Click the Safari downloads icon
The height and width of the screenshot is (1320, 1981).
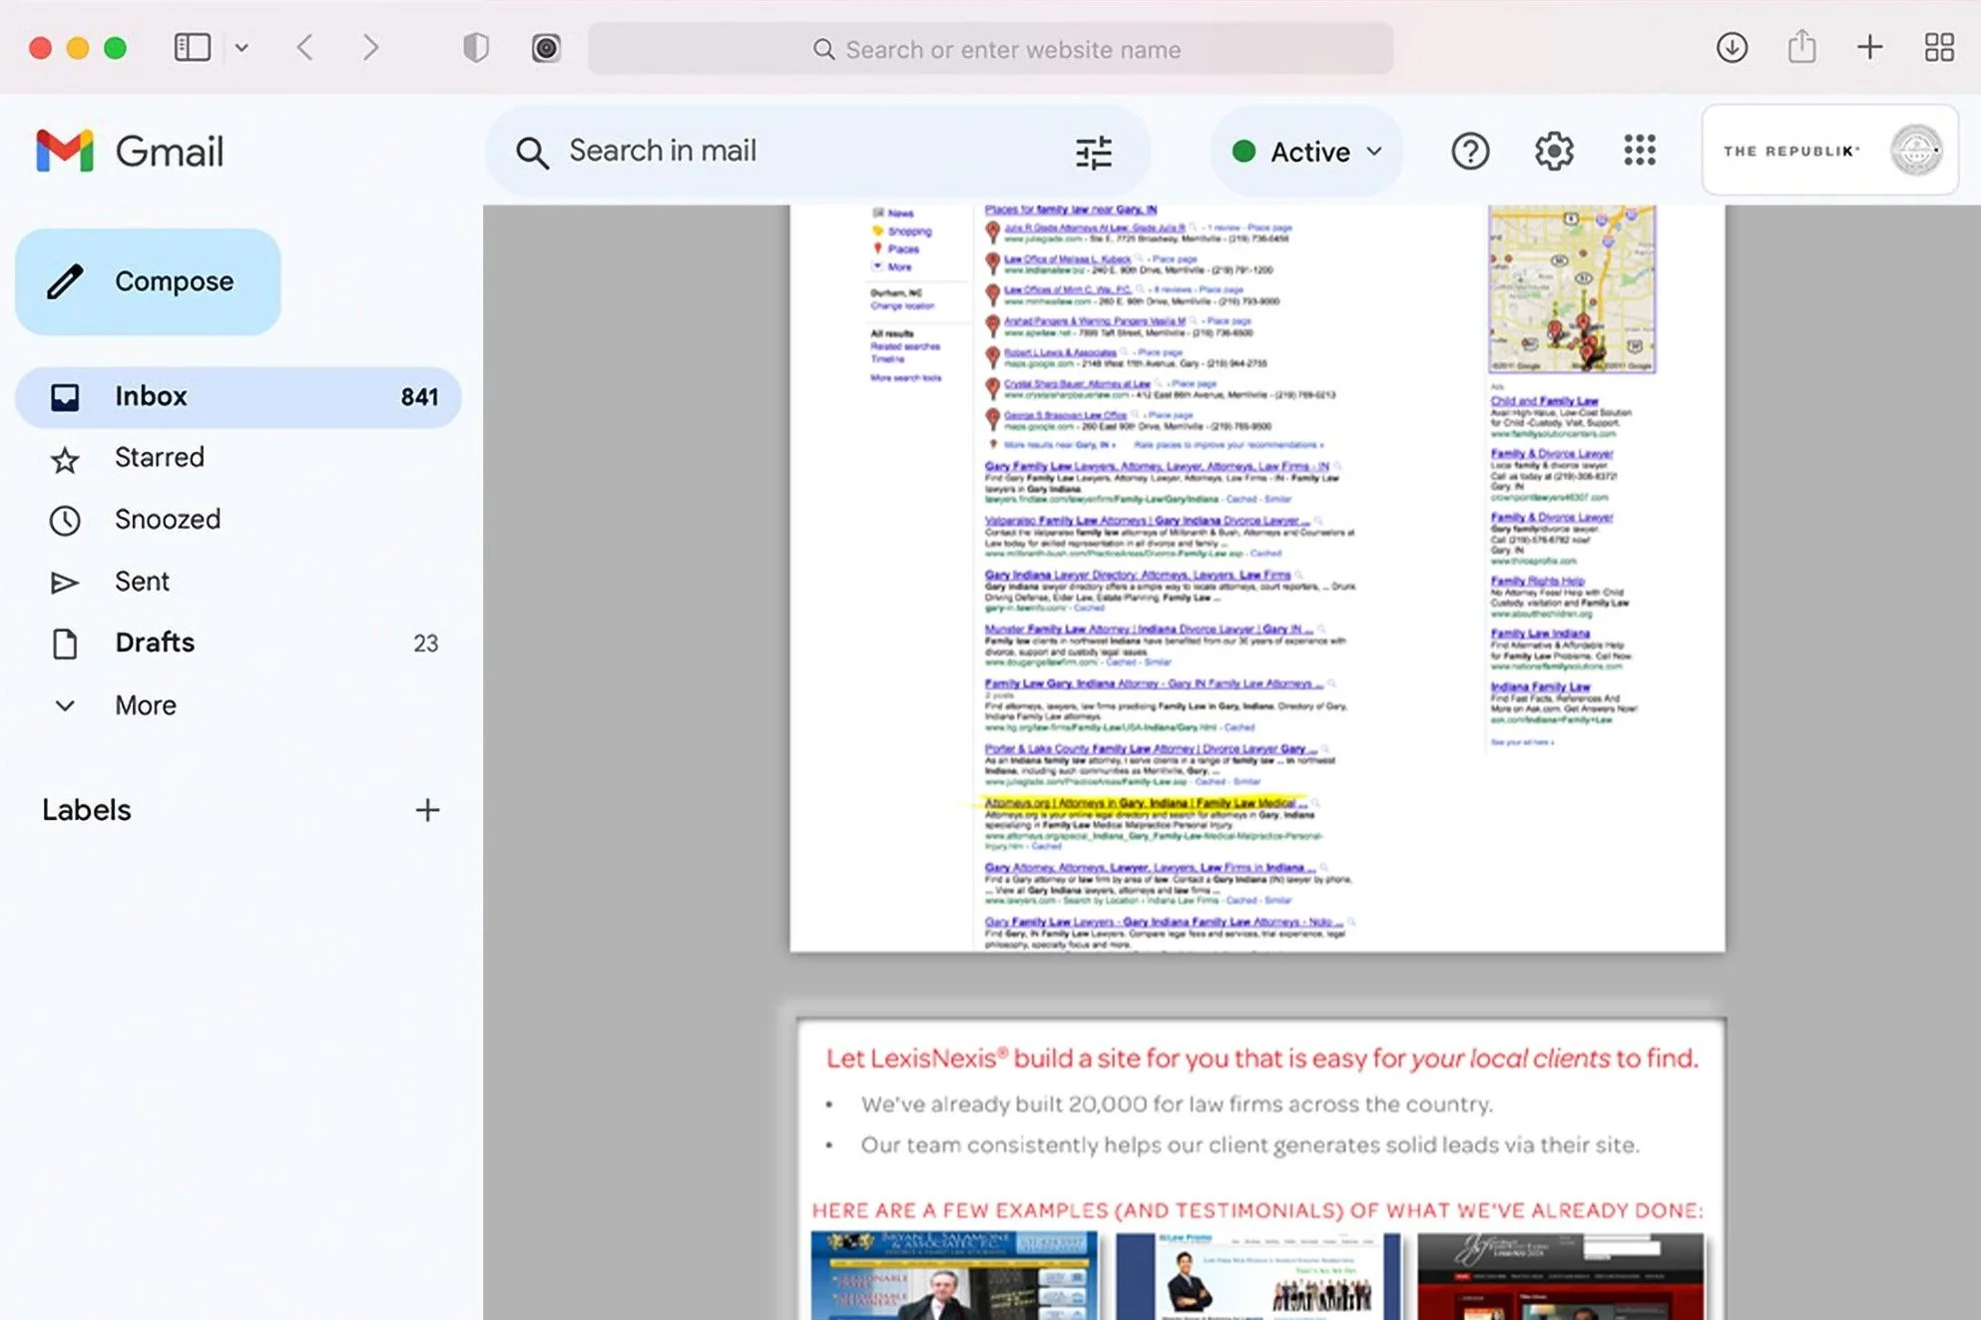tap(1732, 48)
